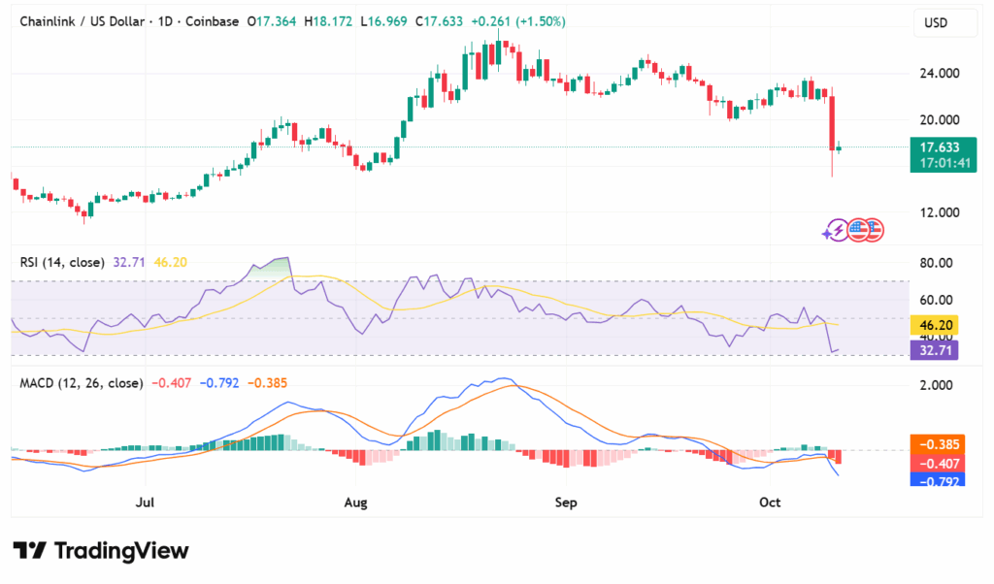Click the Jul label on time axis
Image resolution: width=994 pixels, height=584 pixels.
pos(146,502)
